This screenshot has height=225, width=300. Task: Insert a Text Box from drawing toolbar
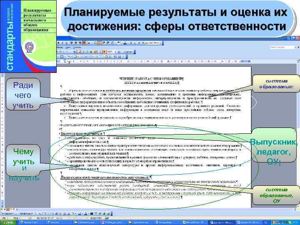pos(52,214)
